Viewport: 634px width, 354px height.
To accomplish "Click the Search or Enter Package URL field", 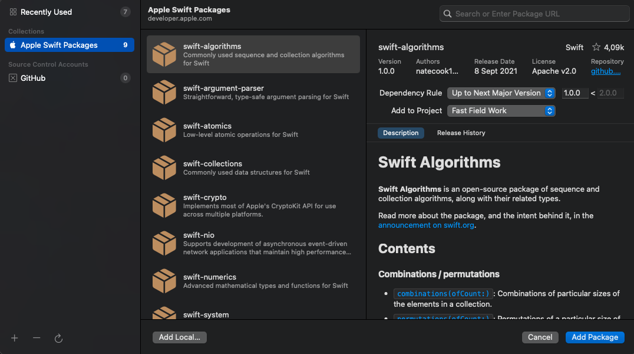I will tap(534, 14).
